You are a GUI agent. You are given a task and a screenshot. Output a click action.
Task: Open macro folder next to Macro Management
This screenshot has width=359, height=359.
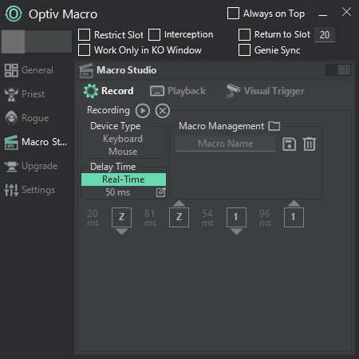274,126
